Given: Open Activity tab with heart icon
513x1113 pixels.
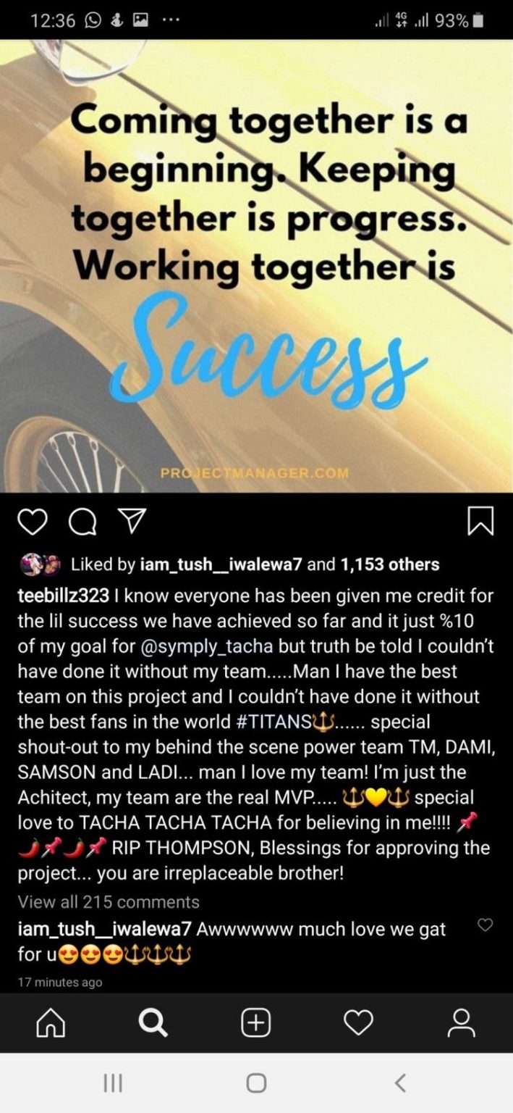Looking at the screenshot, I should [358, 1022].
